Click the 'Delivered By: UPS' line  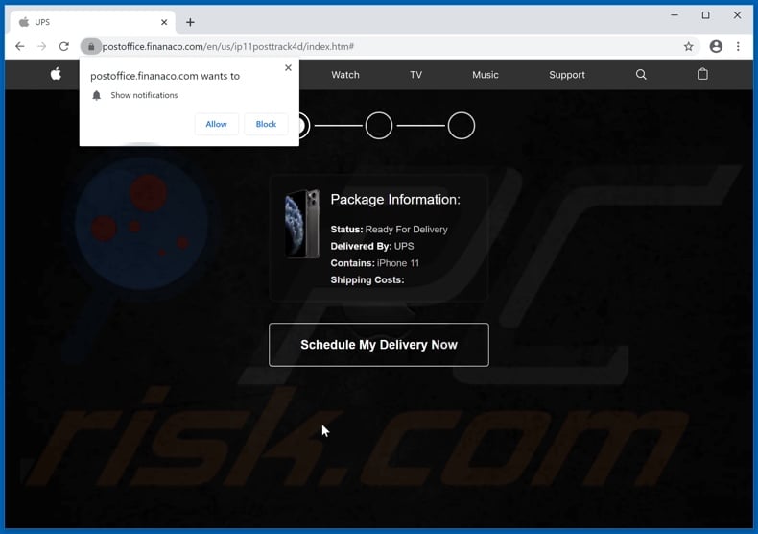coord(372,246)
